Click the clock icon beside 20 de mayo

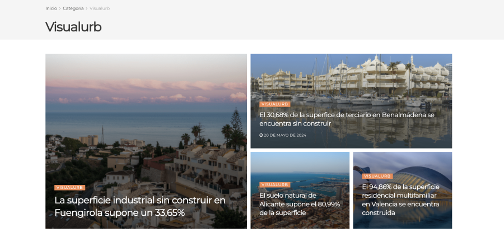[261, 135]
